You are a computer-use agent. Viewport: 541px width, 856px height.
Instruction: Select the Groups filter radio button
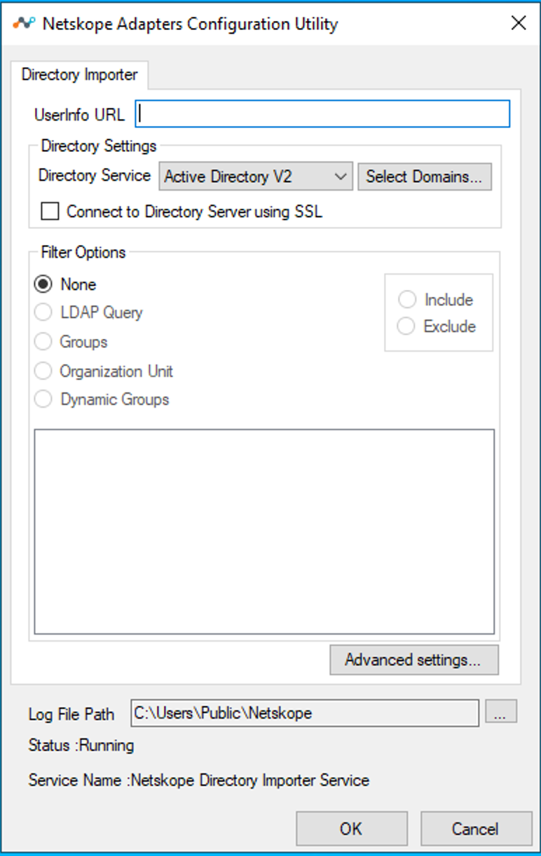[x=43, y=342]
